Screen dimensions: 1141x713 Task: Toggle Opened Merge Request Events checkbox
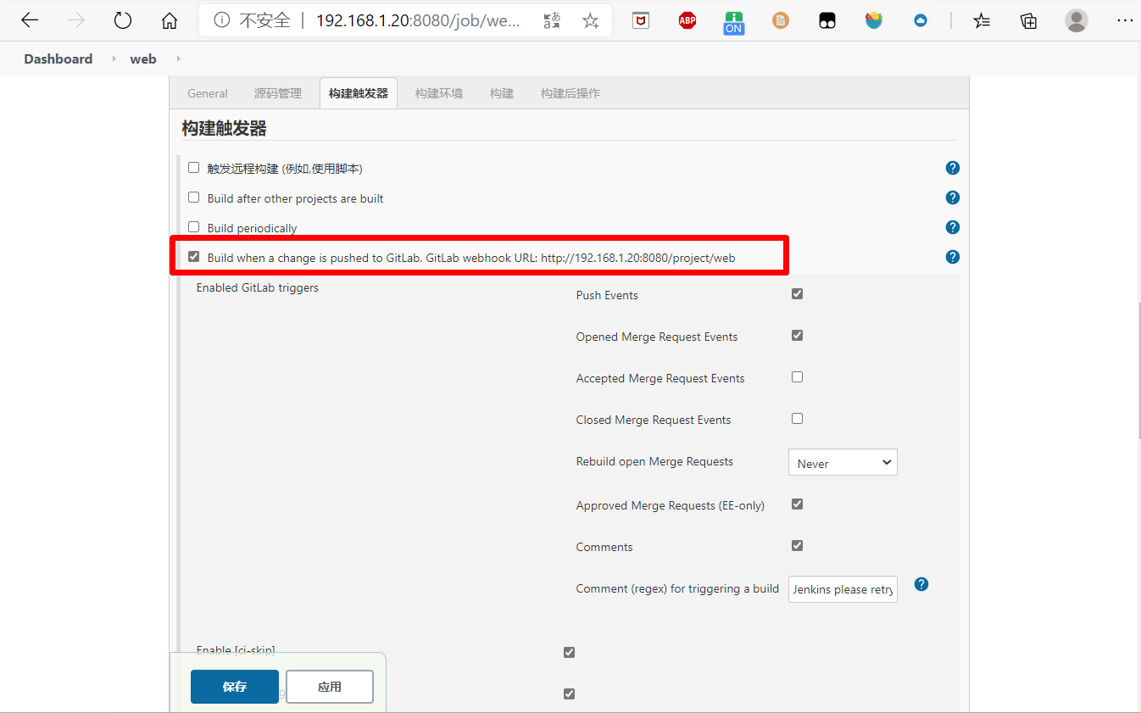pyautogui.click(x=797, y=336)
